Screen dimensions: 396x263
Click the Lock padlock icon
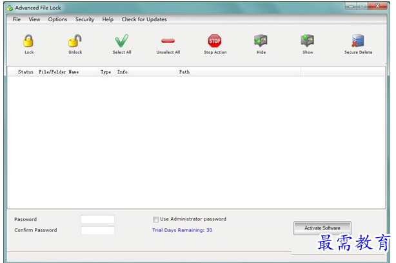pos(28,41)
